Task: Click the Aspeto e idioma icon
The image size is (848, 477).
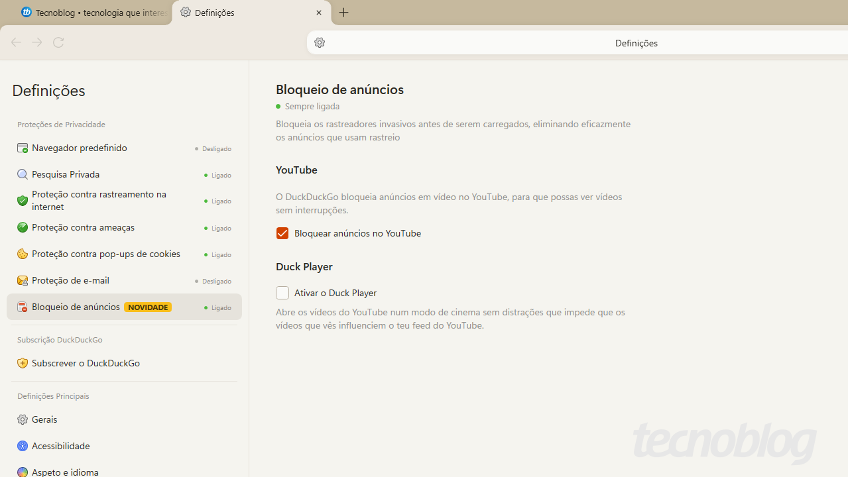Action: tap(23, 472)
